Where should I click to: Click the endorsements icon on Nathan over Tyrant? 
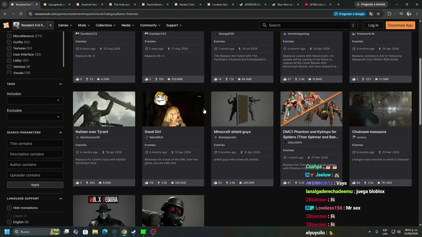(77, 183)
